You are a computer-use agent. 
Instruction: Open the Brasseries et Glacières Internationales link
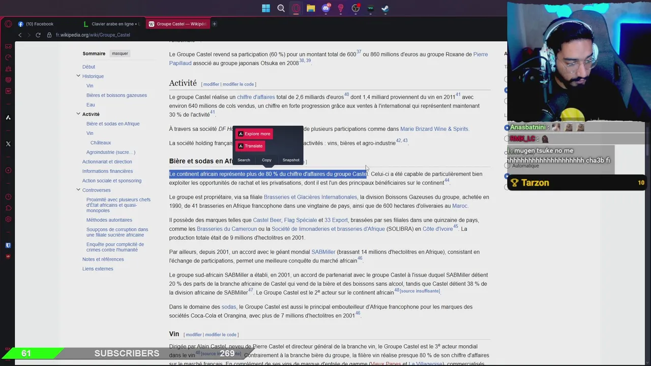[310, 197]
